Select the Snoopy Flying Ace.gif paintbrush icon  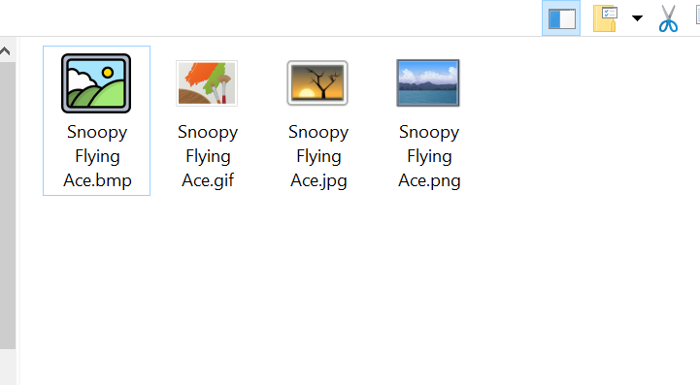point(207,83)
